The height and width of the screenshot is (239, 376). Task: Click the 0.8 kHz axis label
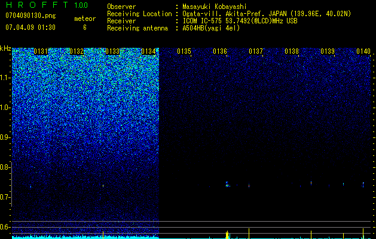[5, 167]
